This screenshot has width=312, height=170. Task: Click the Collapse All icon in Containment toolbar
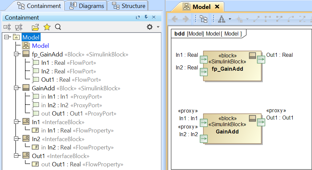7,27
